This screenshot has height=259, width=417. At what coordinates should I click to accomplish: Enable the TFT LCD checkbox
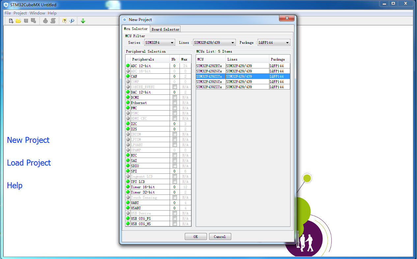175,182
